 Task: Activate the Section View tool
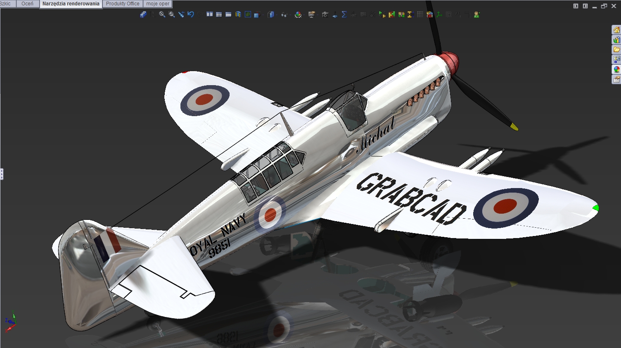point(238,14)
